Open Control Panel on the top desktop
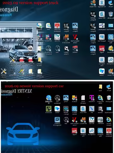This screenshot has width=114, height=153. click(x=111, y=25)
